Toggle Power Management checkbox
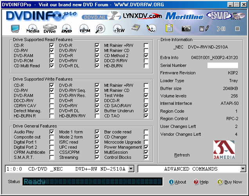This screenshot has height=196, width=249. [x=146, y=147]
